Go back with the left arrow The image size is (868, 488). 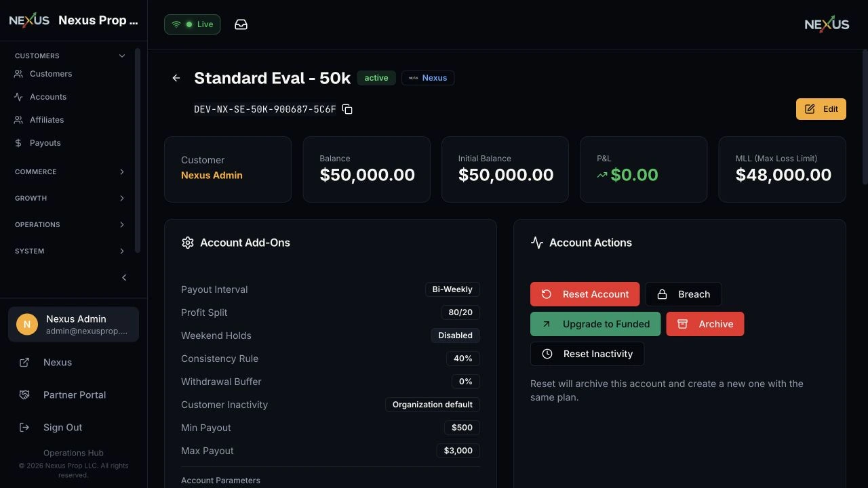coord(176,78)
